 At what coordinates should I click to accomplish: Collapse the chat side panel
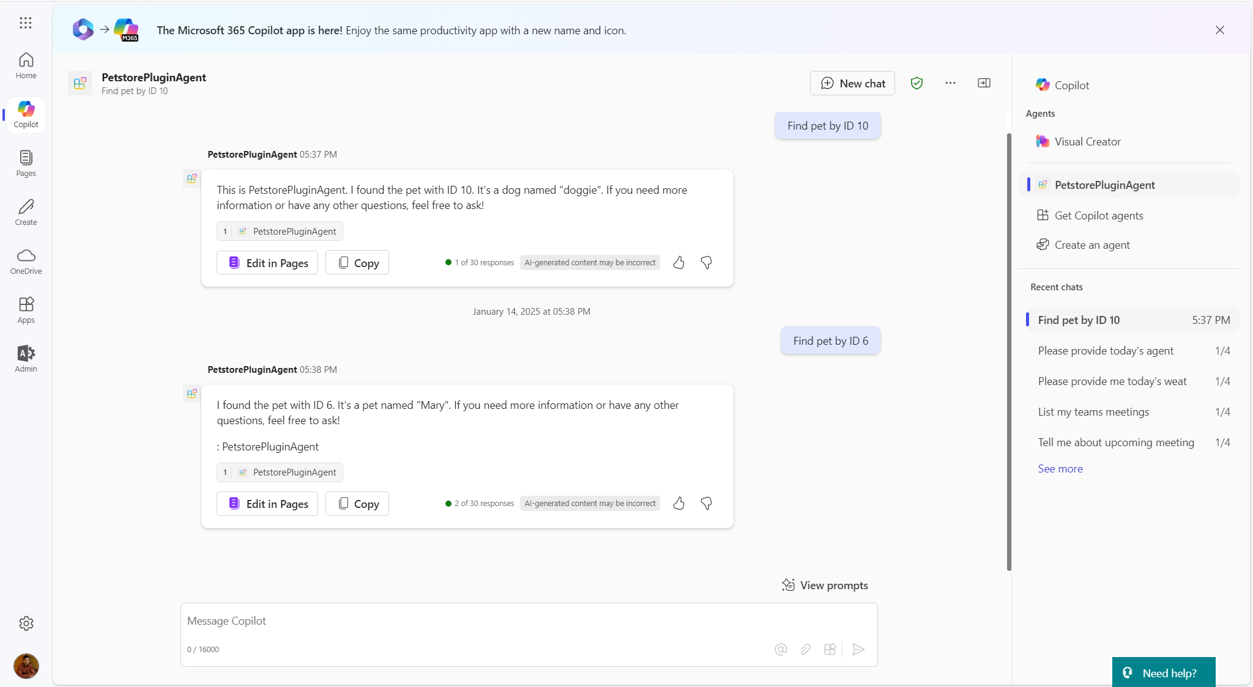click(983, 83)
